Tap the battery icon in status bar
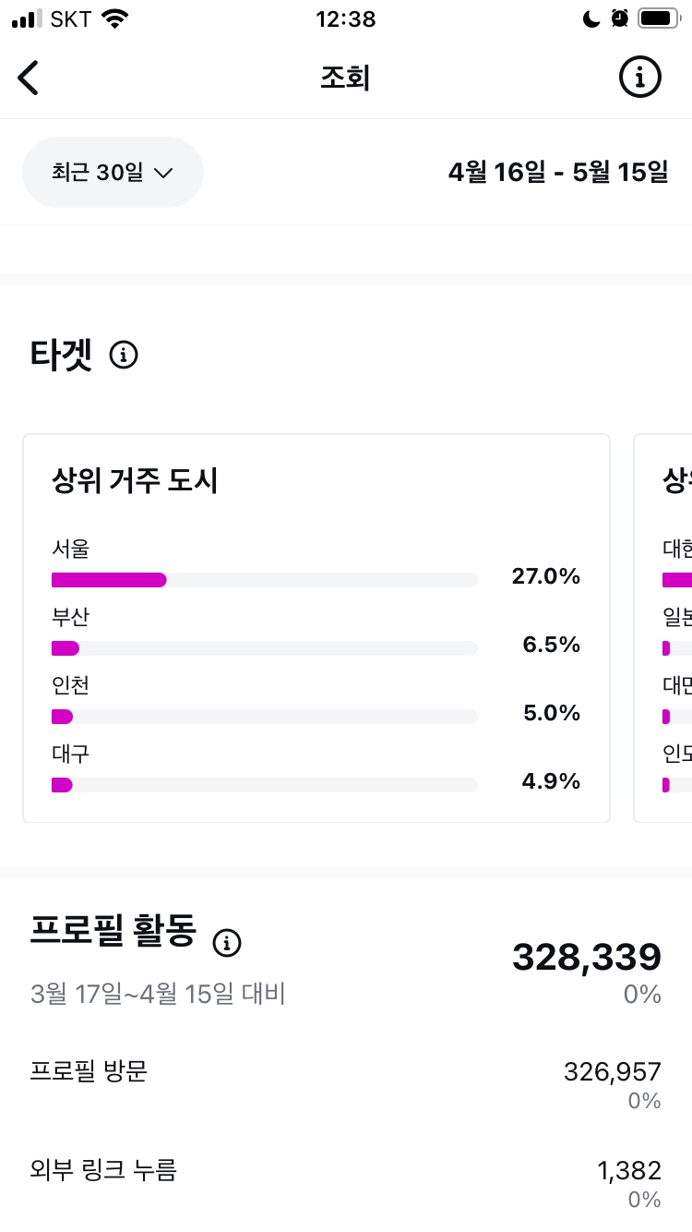This screenshot has width=692, height=1232. tap(659, 18)
